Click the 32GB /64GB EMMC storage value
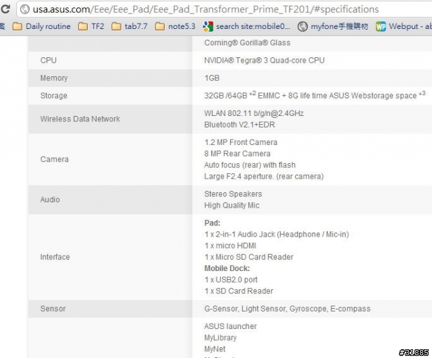 pyautogui.click(x=315, y=95)
